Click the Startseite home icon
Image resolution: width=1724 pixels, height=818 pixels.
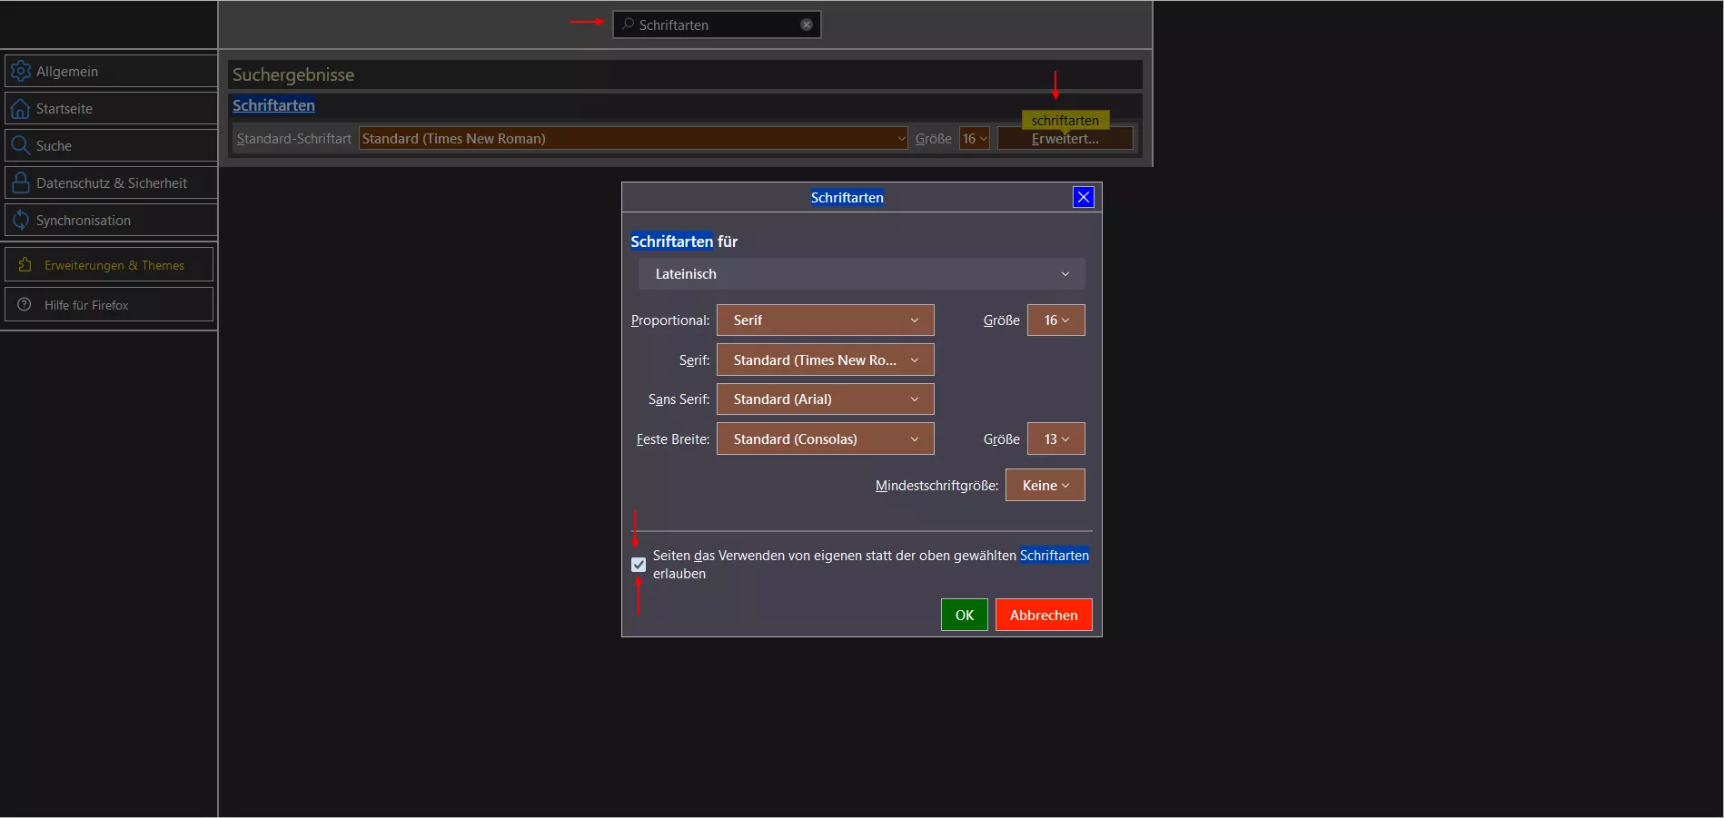click(20, 109)
